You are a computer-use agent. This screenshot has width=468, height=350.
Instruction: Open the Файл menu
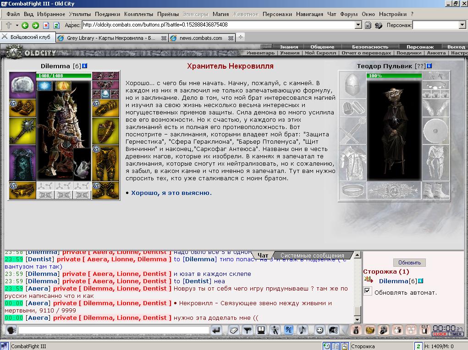coord(13,14)
